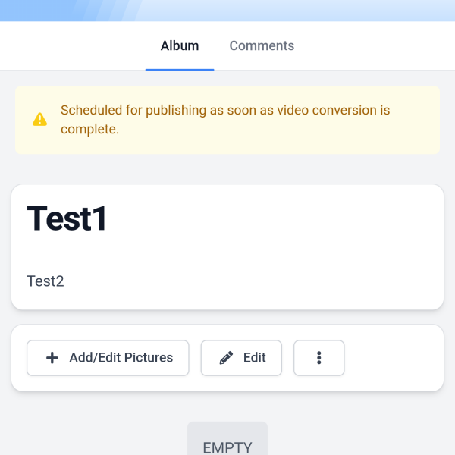Click the EMPTY status badge
This screenshot has height=455, width=455.
click(227, 446)
